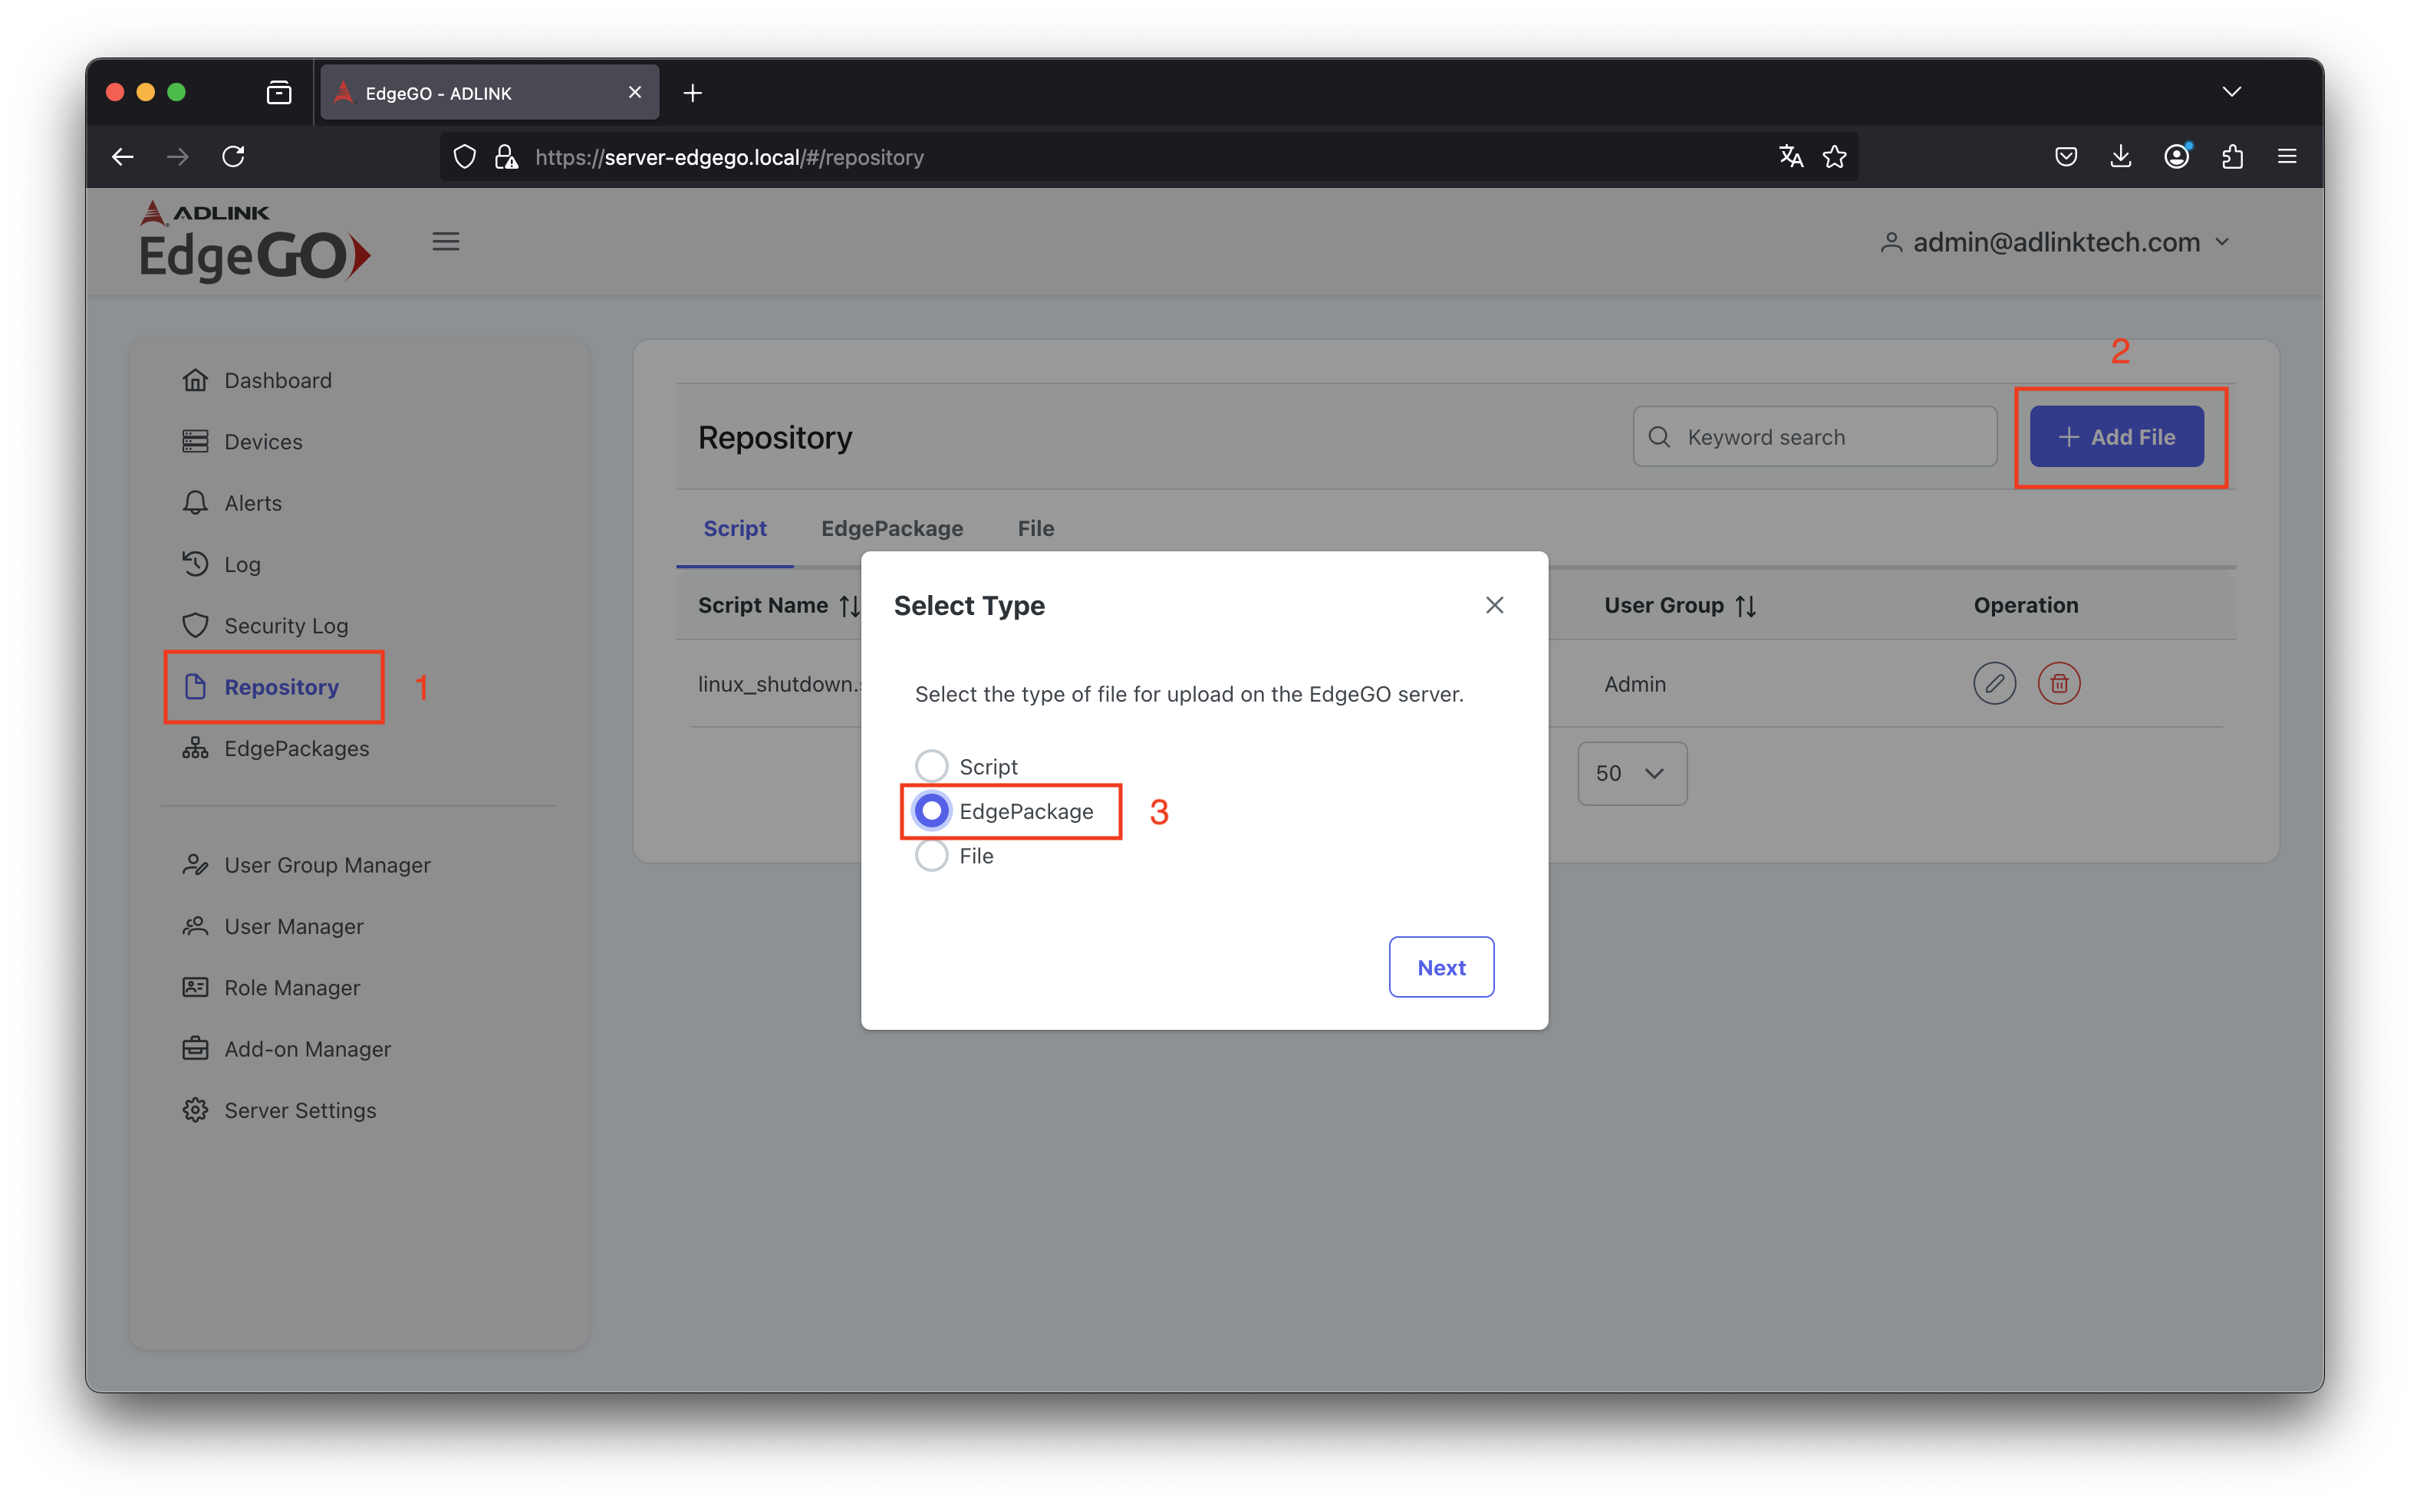2410x1506 pixels.
Task: Select the File radio option
Action: pyautogui.click(x=931, y=856)
